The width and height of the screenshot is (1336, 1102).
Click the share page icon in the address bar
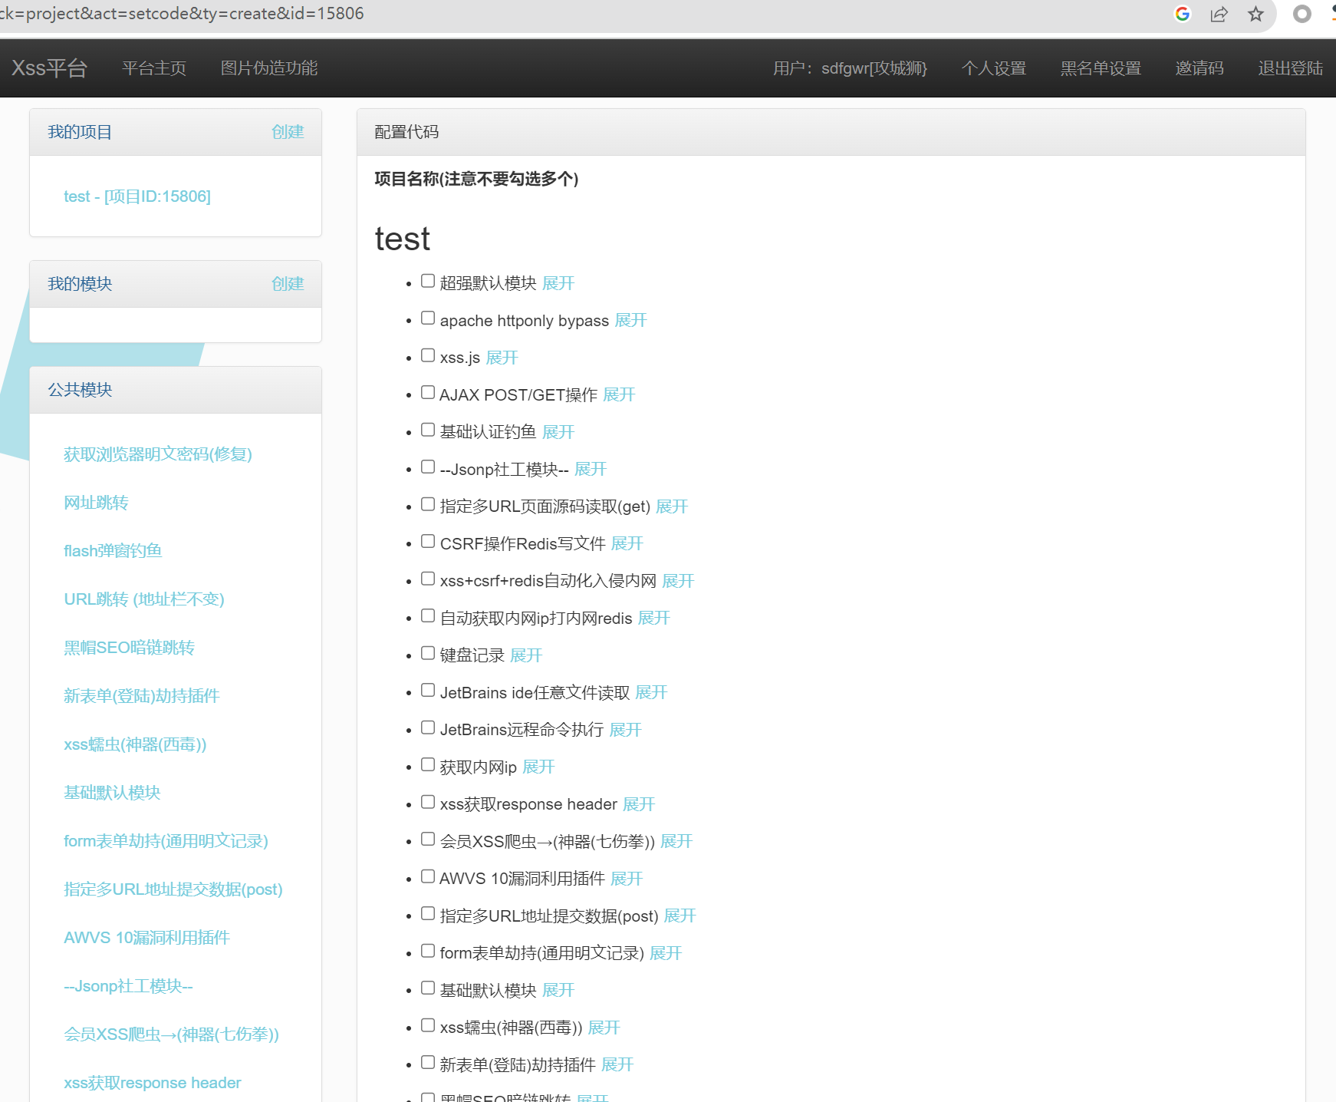1219,14
